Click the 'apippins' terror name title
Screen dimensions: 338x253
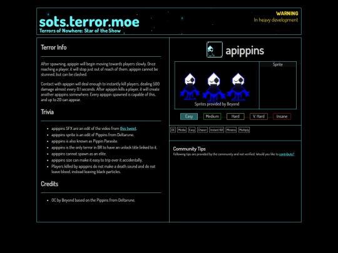[x=245, y=51]
